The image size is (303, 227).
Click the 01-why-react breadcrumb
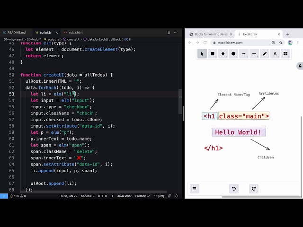pos(13,39)
